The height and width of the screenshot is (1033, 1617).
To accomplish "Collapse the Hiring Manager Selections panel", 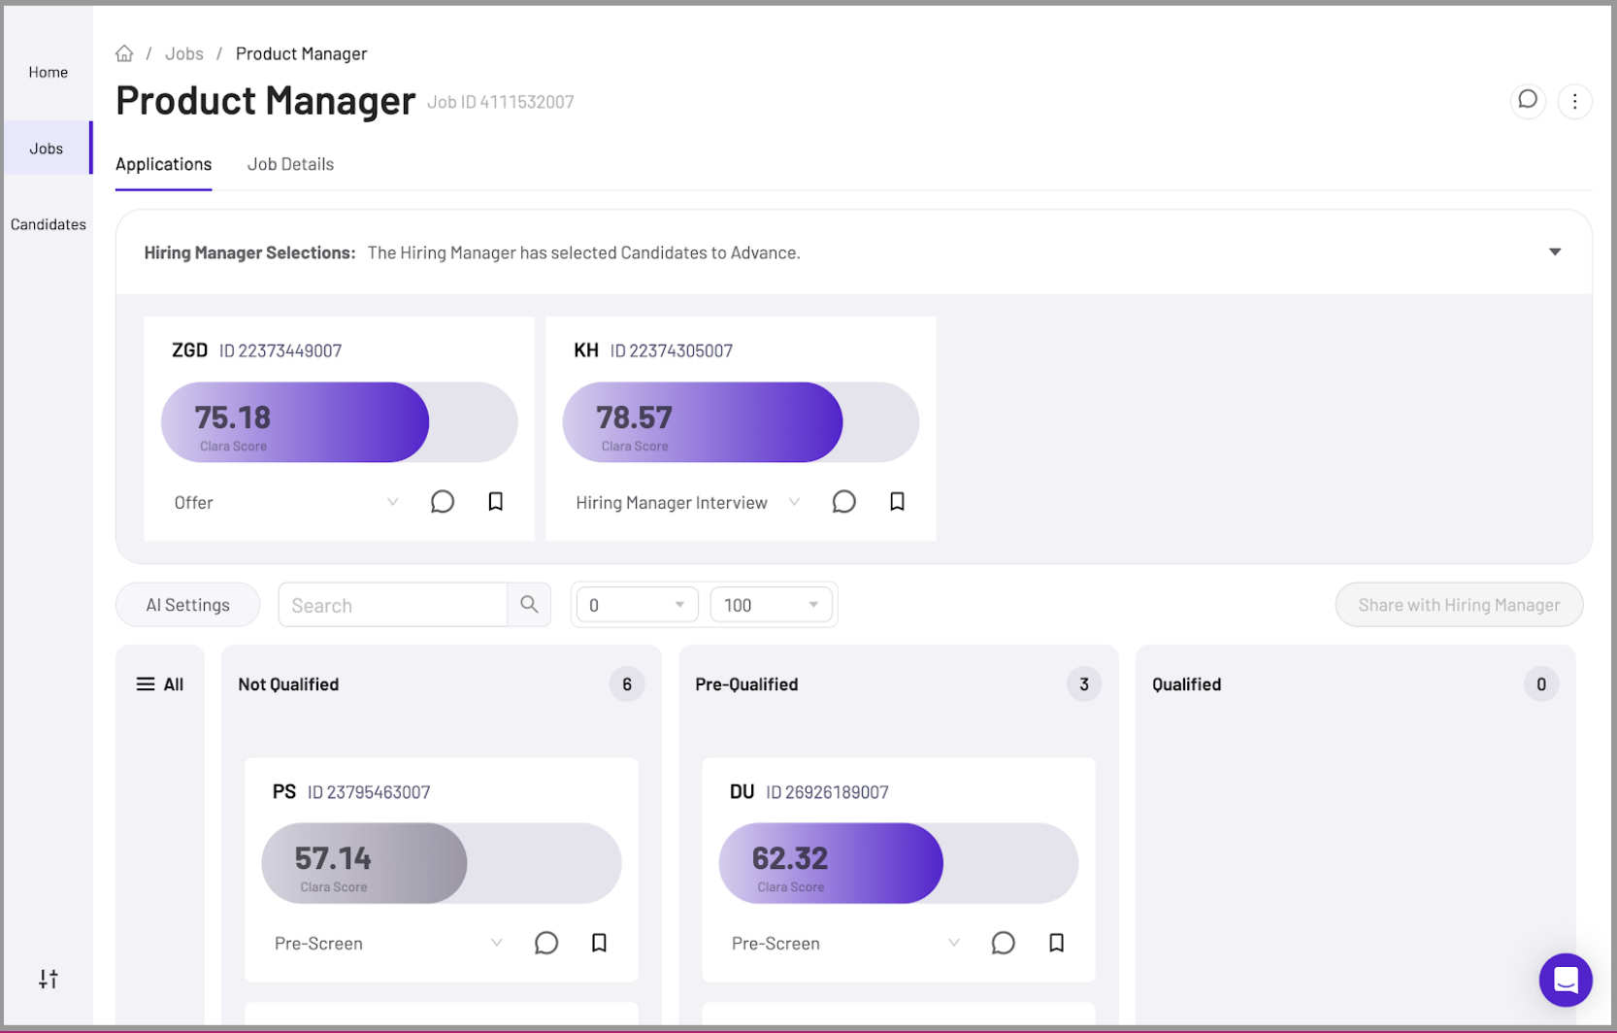I will pos(1555,251).
